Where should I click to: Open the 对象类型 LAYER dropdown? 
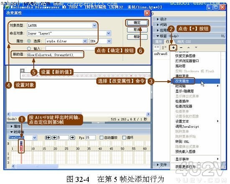pos(95,26)
